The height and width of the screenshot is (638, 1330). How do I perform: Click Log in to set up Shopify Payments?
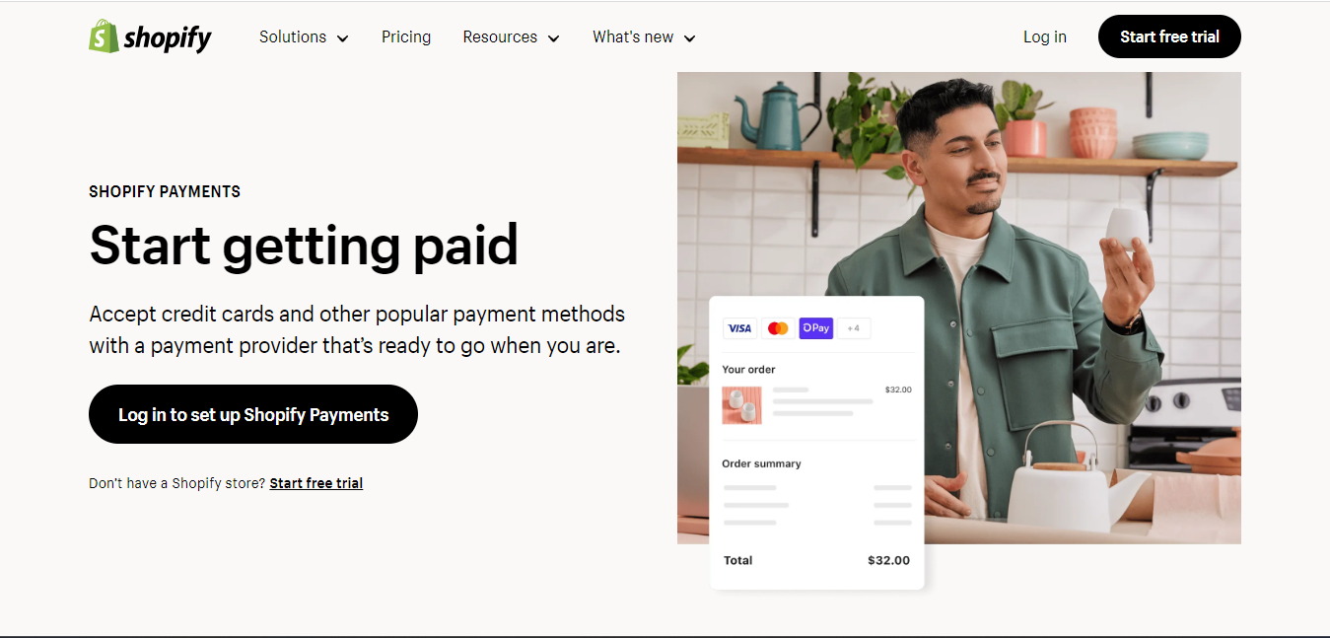click(253, 414)
